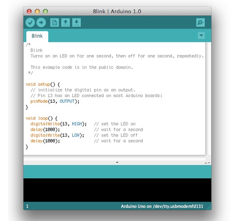Click the word HIGH in digitalWrite
This screenshot has height=221, width=233.
pyautogui.click(x=77, y=124)
